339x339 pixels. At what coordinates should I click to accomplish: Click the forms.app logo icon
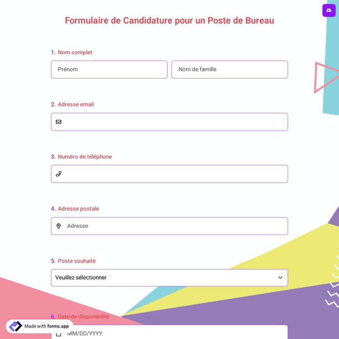pyautogui.click(x=15, y=326)
